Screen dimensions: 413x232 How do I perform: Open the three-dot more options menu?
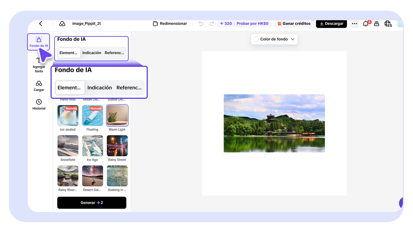(x=355, y=24)
